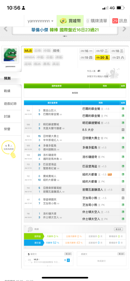
Task: Select the 俄冰 league tab
Action: pyautogui.click(x=37, y=64)
